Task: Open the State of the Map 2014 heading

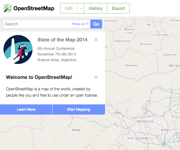Action: tap(62, 40)
